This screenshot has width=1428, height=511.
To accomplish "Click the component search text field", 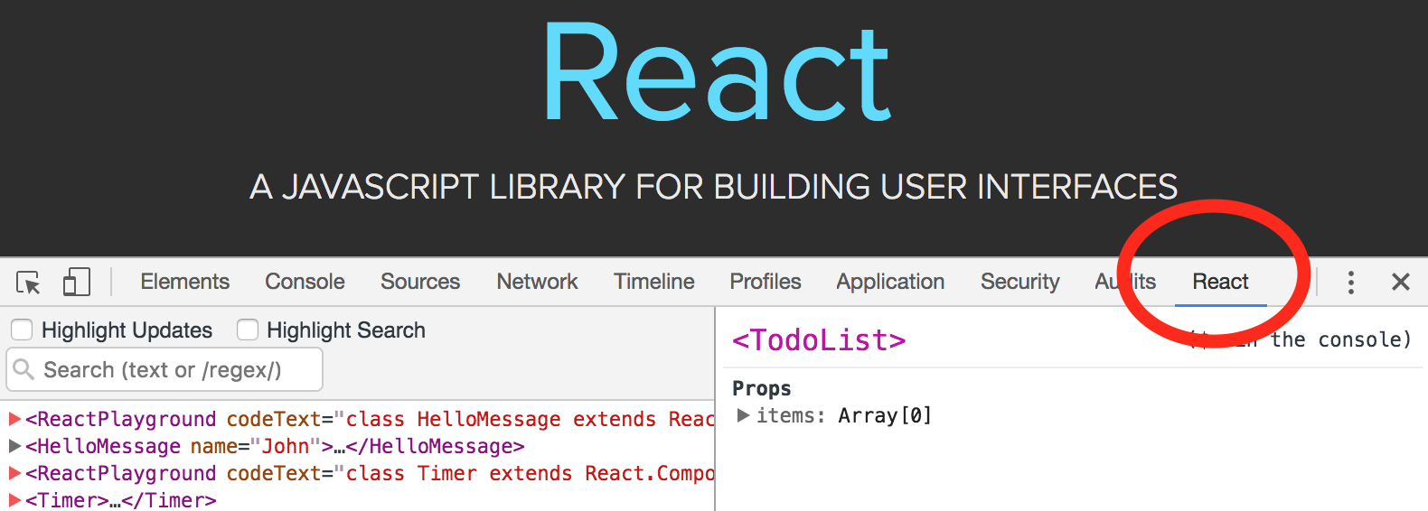I will tap(172, 370).
